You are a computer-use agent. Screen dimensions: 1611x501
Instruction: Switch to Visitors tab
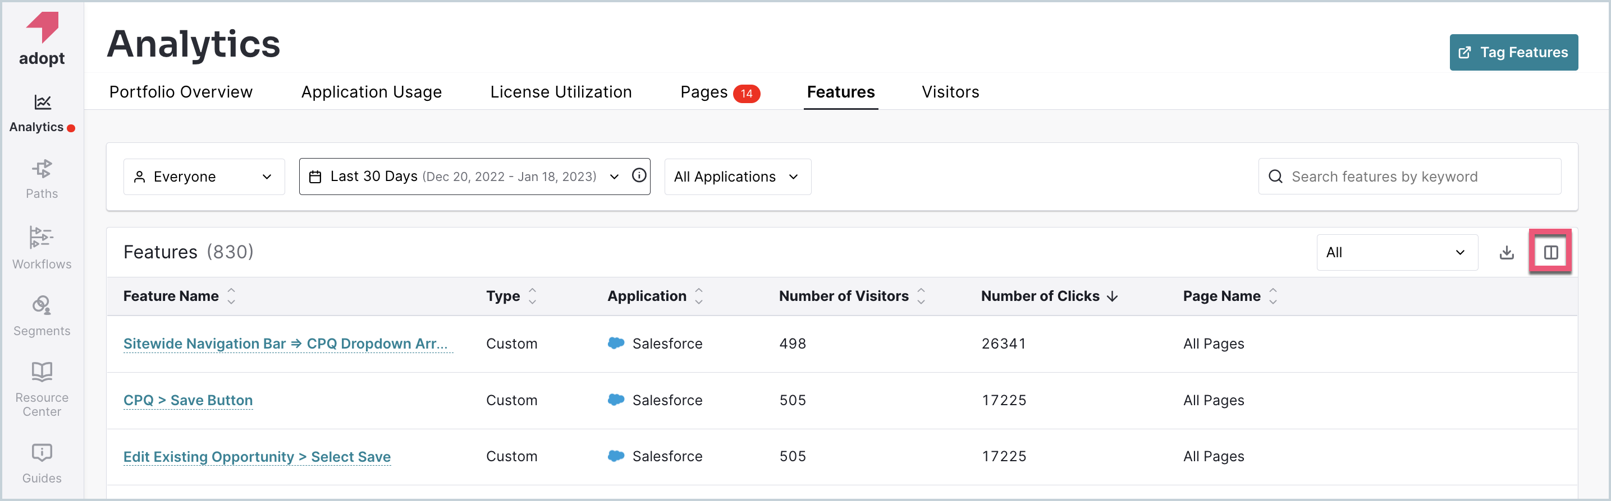[950, 92]
